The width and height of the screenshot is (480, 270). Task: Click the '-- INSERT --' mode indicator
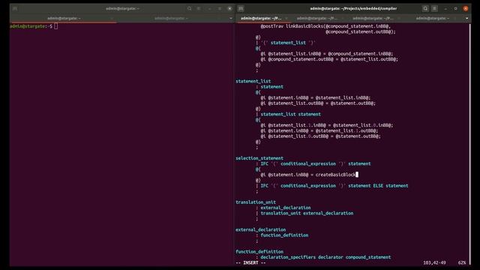point(250,262)
